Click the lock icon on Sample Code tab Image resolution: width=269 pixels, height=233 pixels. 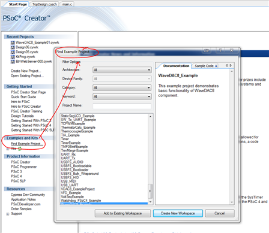click(216, 66)
